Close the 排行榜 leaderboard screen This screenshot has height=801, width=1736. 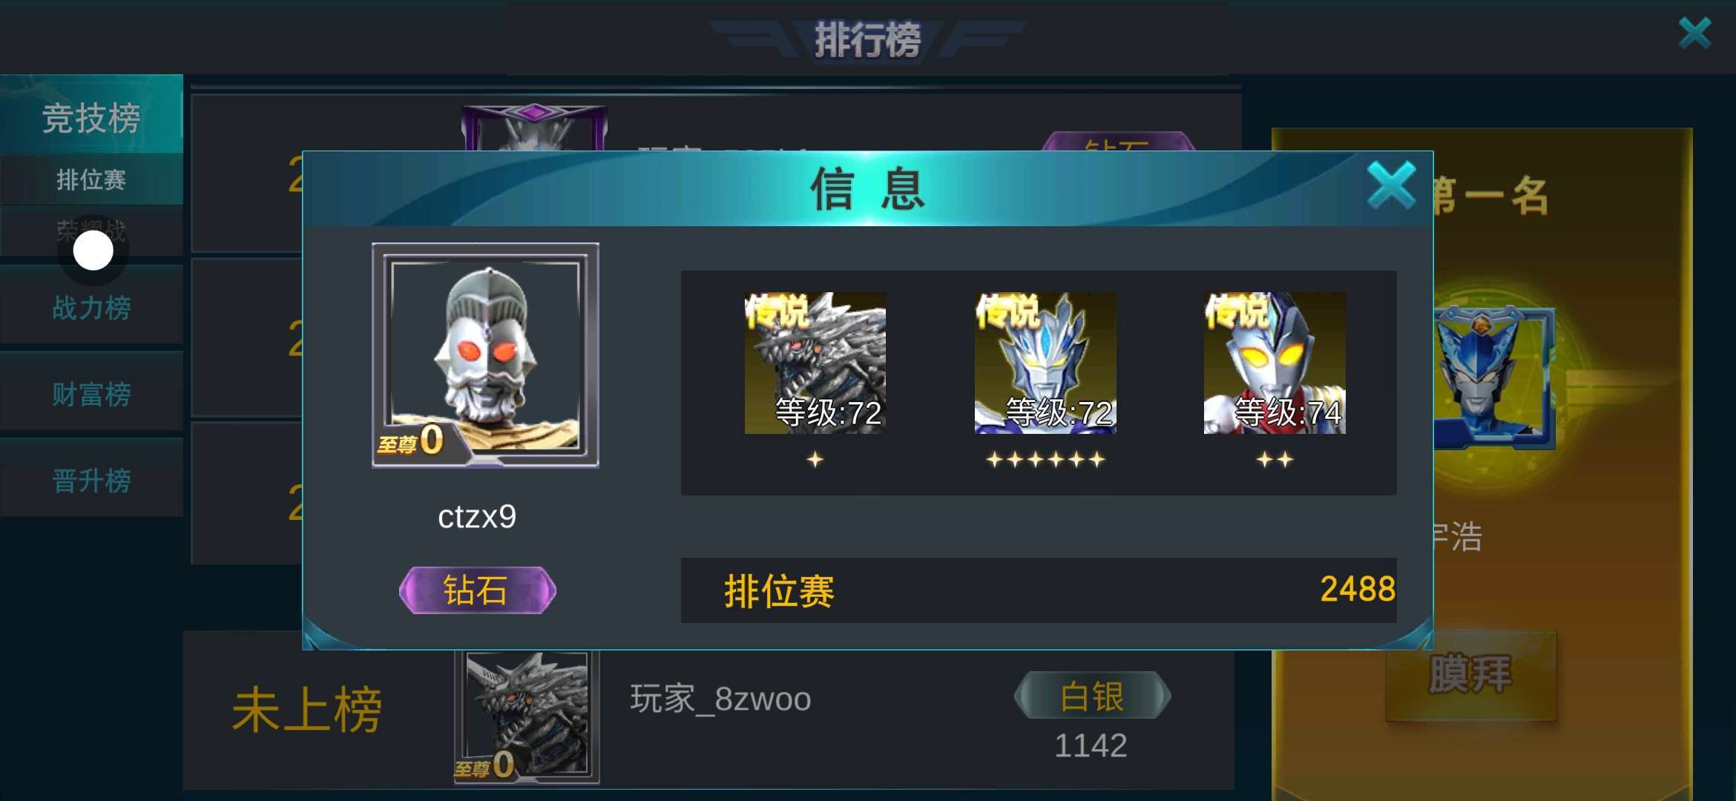coord(1695,33)
